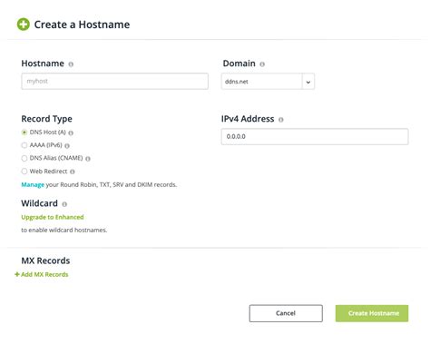Image resolution: width=430 pixels, height=344 pixels.
Task: Click the Create Hostname button
Action: coord(372,313)
